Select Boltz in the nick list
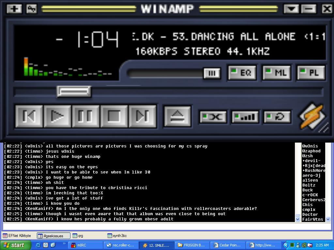The height and width of the screenshot is (250, 334). [309, 185]
